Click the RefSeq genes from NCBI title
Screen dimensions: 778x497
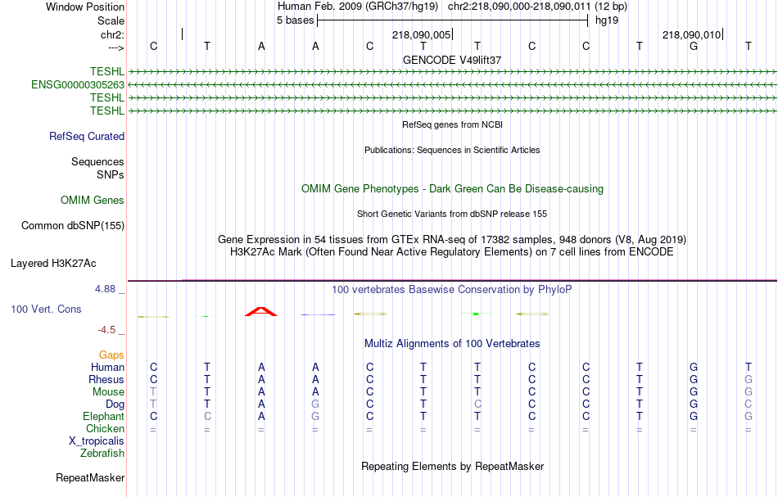452,124
